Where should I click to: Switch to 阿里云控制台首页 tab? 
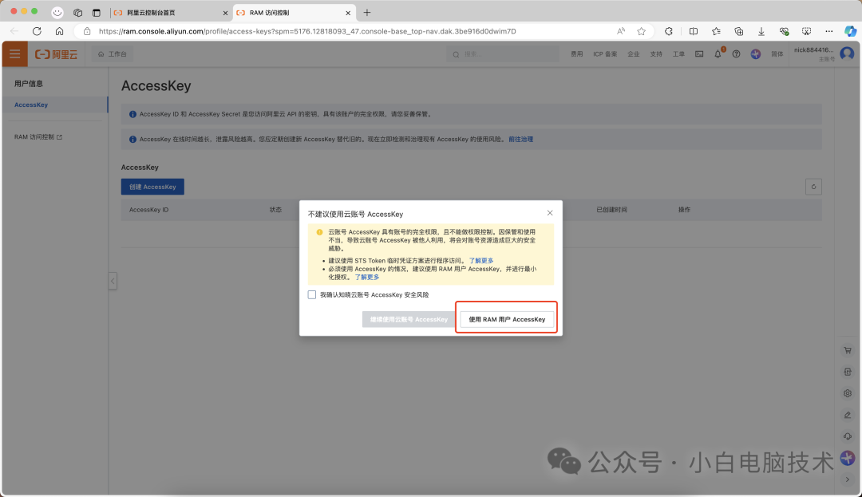coord(170,13)
